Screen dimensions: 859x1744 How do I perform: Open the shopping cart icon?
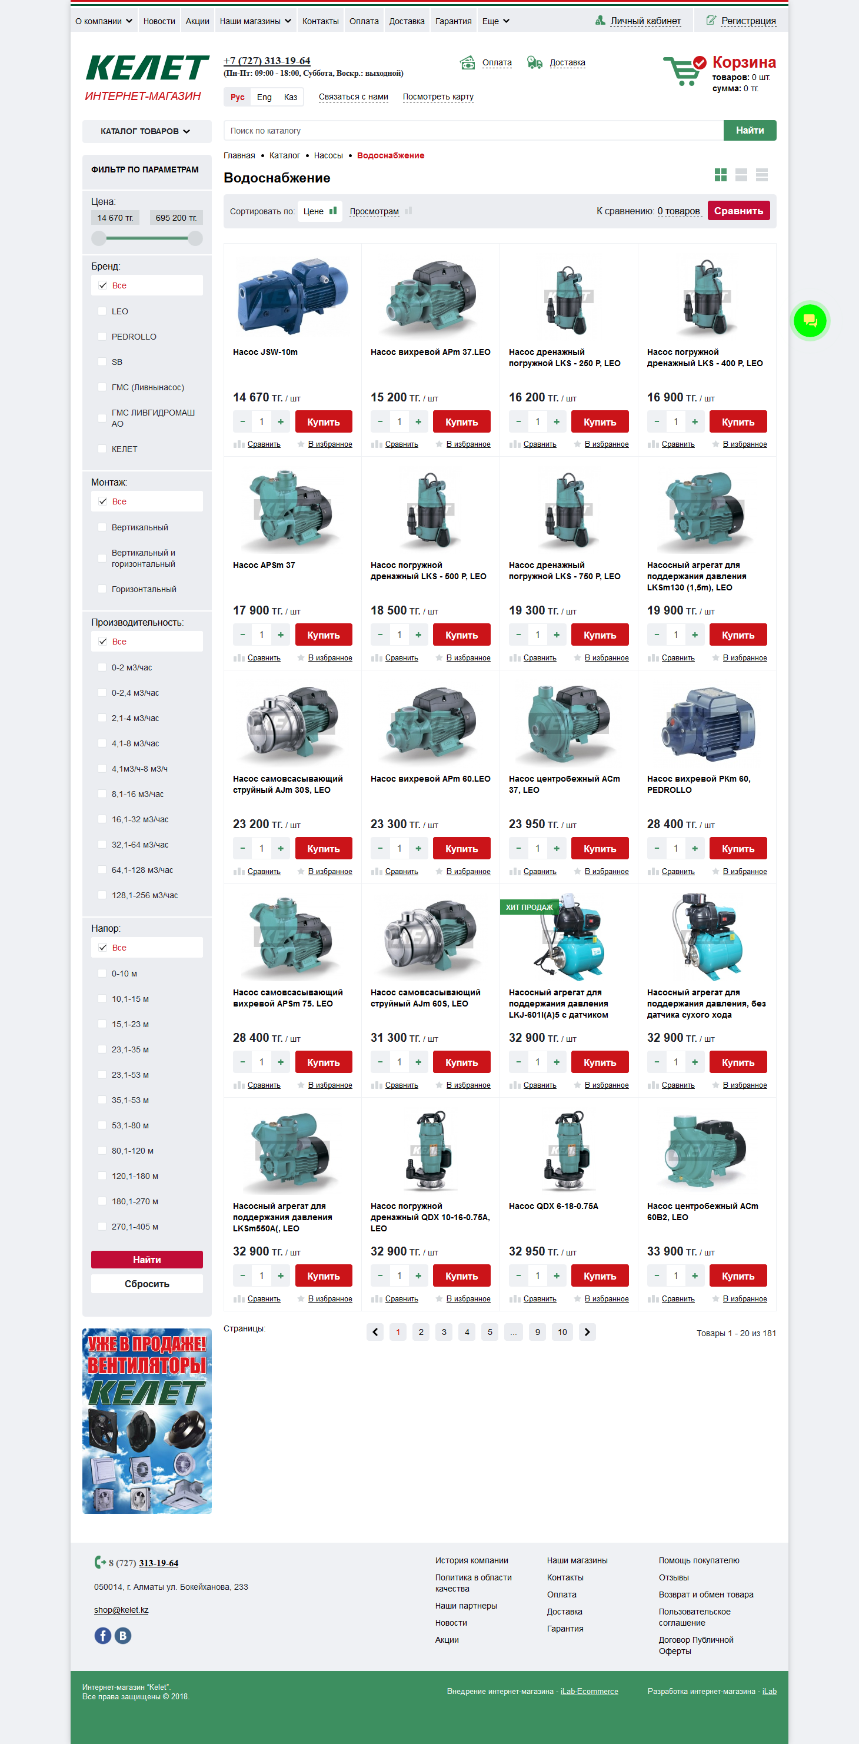(684, 71)
